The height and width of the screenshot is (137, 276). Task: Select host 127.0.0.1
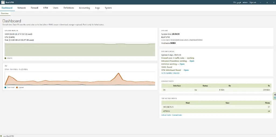click(x=166, y=111)
